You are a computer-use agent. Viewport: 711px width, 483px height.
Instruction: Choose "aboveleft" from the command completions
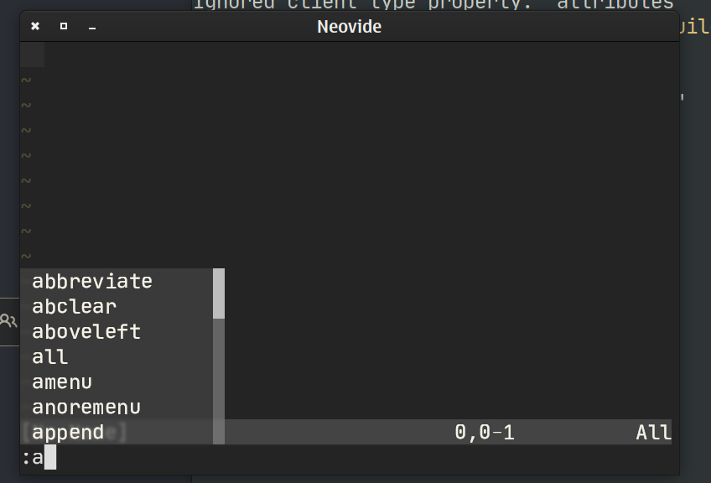86,331
